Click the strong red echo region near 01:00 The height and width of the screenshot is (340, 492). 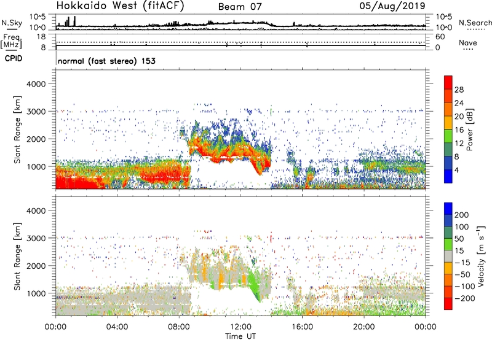(x=75, y=182)
